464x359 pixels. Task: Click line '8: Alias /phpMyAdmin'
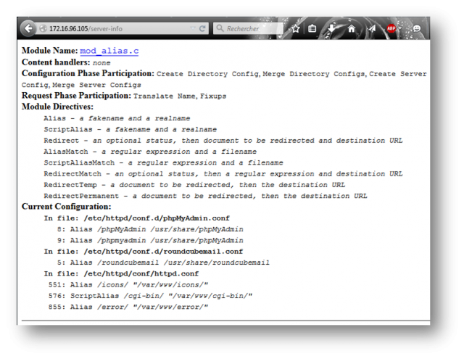point(150,229)
